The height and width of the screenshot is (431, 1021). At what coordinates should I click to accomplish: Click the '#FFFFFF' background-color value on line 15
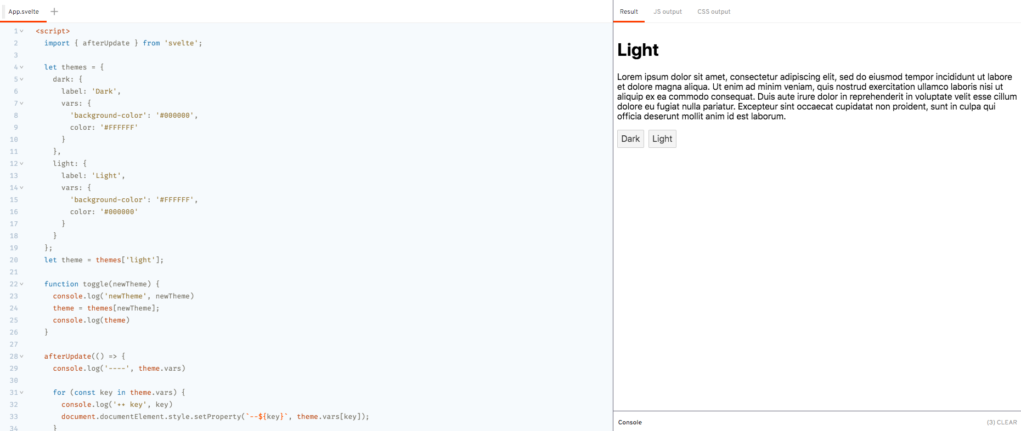click(x=174, y=200)
